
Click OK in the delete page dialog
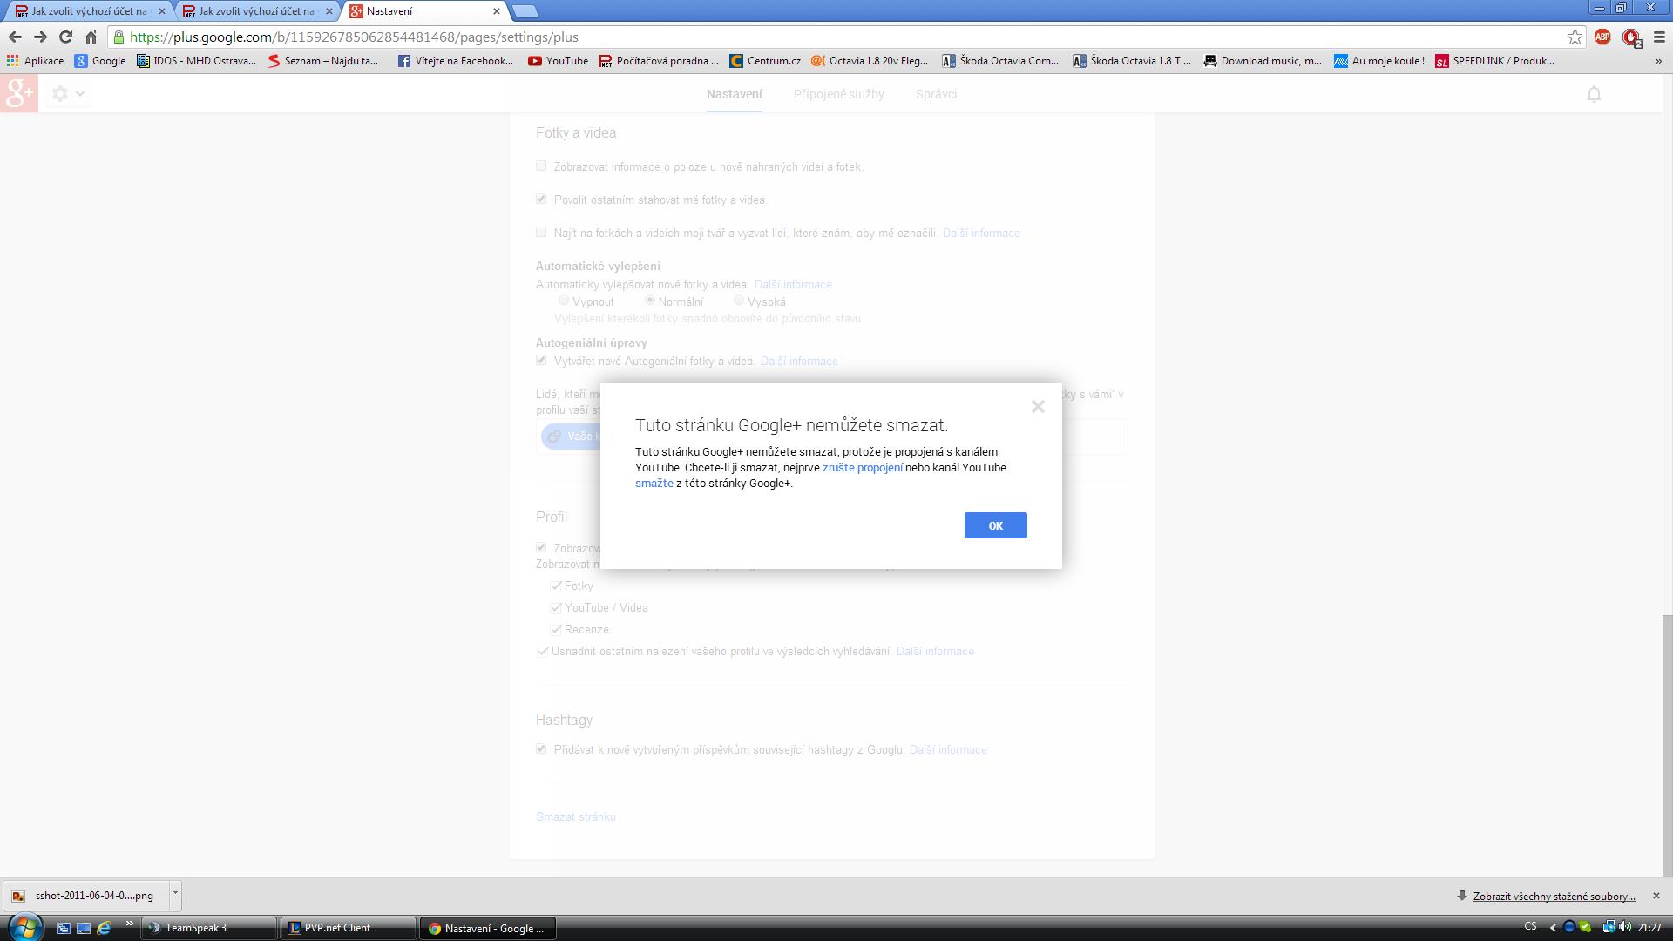995,525
